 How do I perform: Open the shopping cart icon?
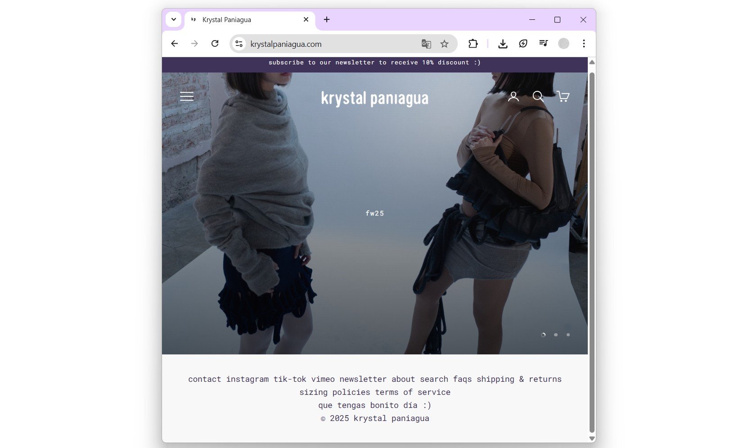pyautogui.click(x=563, y=96)
